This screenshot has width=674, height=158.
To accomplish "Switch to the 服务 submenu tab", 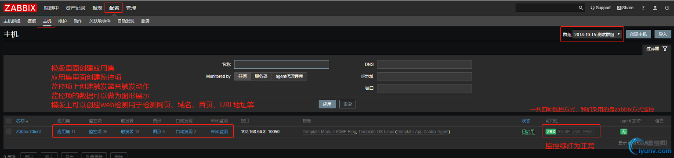I will click(x=145, y=21).
